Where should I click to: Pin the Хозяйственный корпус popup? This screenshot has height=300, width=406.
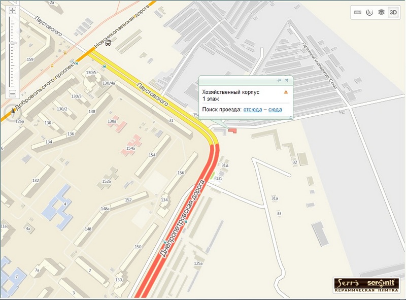point(279,80)
